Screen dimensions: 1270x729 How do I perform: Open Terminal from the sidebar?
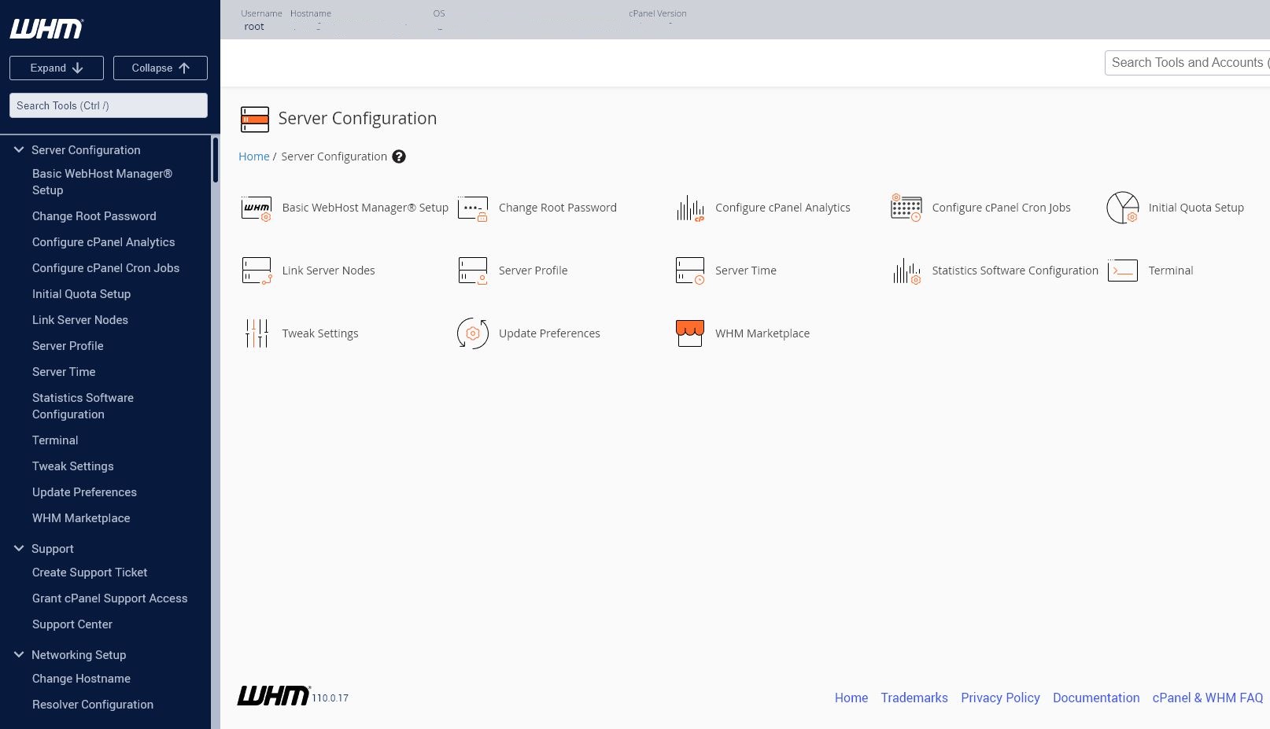point(55,440)
